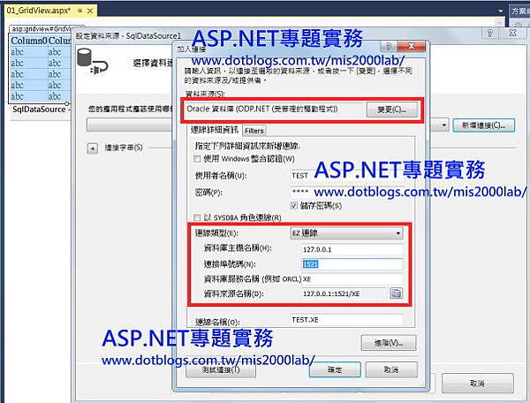Screen dimensions: 530x403
Task: Click the Advanced (V)... button
Action: click(x=389, y=343)
